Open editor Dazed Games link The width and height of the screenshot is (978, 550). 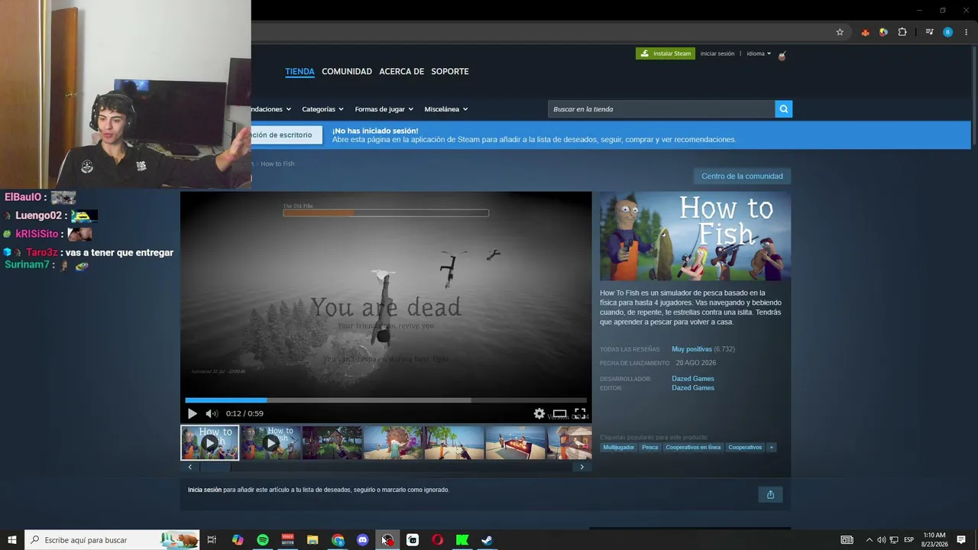(x=693, y=388)
